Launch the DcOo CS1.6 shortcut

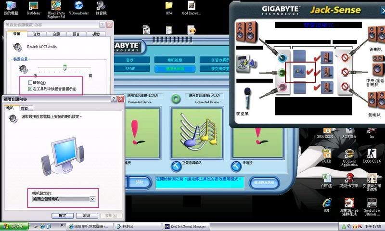point(372,156)
